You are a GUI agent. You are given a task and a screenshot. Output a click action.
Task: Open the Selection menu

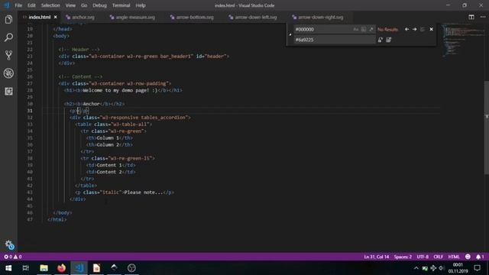tap(50, 5)
